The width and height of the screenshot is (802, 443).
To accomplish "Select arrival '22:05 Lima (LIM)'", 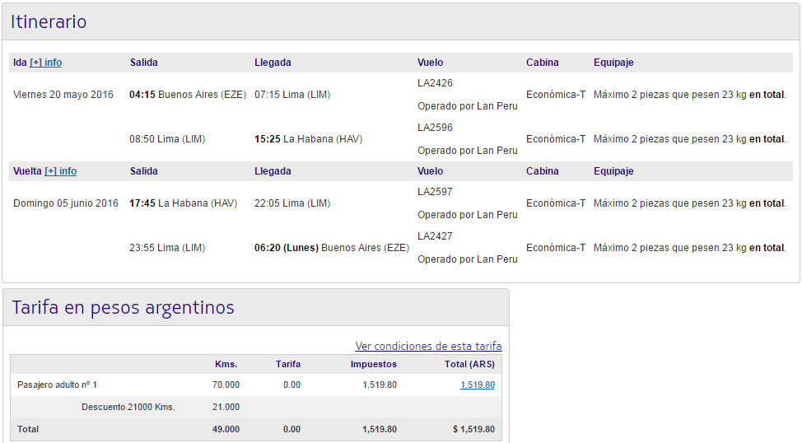I will [x=292, y=203].
